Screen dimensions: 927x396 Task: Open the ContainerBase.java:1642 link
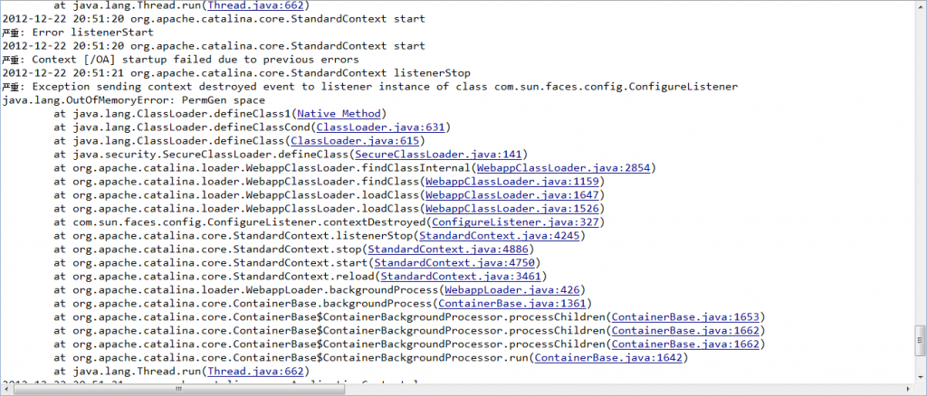coord(608,358)
